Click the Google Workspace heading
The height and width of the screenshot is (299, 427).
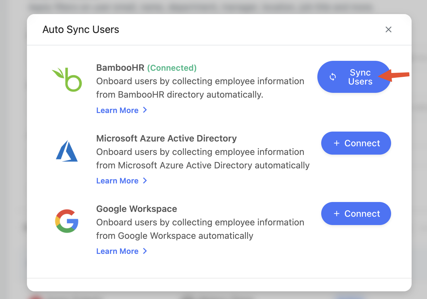coord(137,209)
